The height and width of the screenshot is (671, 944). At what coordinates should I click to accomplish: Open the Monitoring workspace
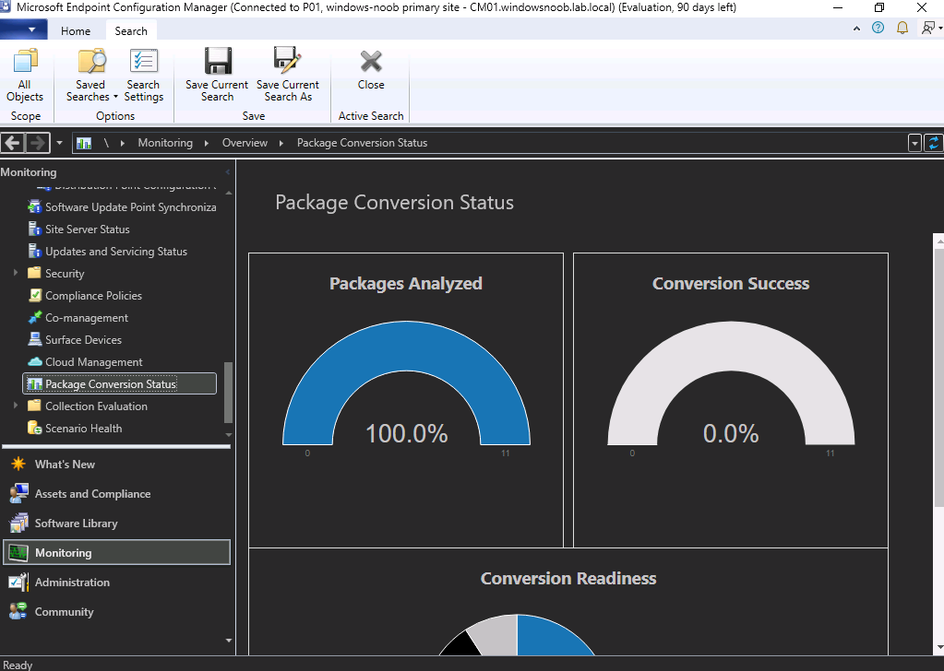tap(117, 552)
